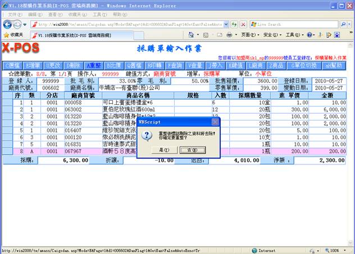Viewport: 355px width, 254px height.
Task: Open the 工具(O) command bar dropdown
Action: (293, 35)
